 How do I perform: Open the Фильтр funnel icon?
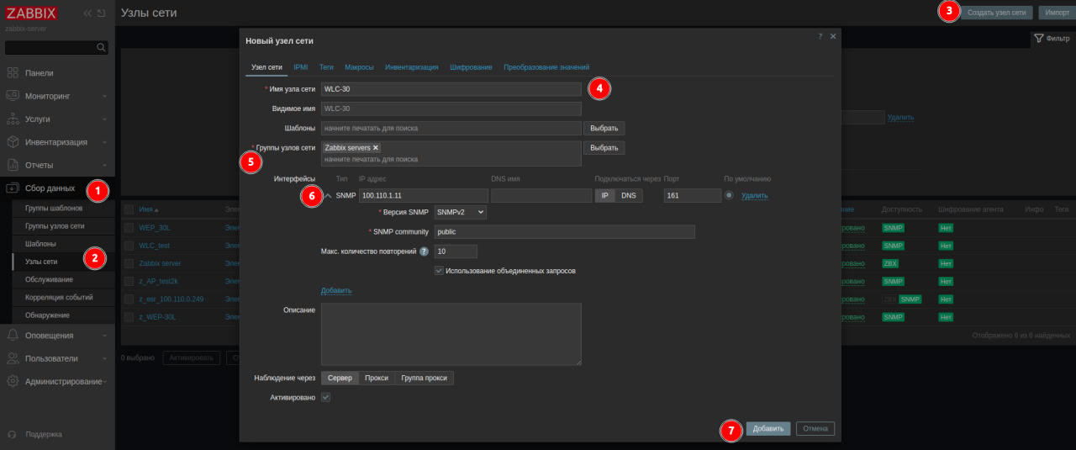(1039, 39)
